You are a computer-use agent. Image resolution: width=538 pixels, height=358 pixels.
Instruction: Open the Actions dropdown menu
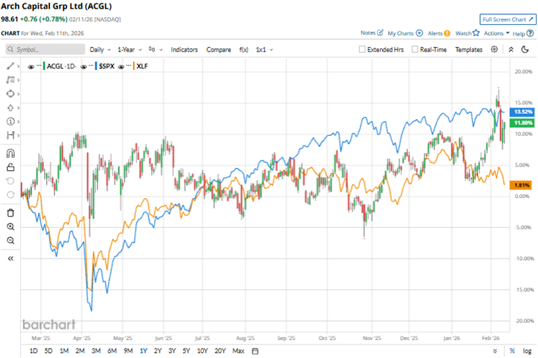[497, 33]
